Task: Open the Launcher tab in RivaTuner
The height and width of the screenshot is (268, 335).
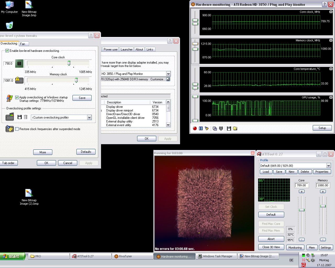Action: (x=126, y=49)
